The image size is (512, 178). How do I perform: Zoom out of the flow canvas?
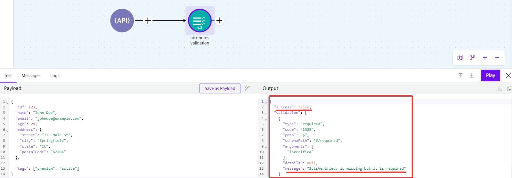tap(497, 58)
